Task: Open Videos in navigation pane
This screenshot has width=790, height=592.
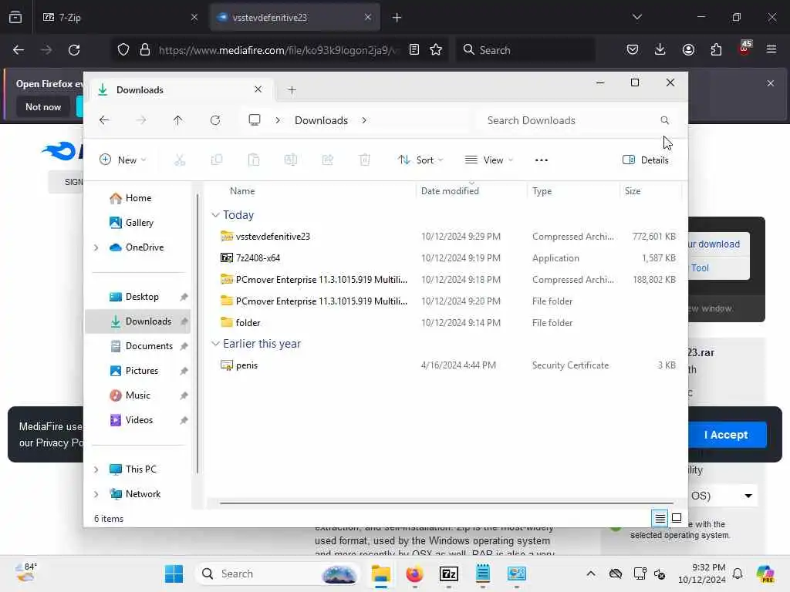Action: [x=139, y=420]
